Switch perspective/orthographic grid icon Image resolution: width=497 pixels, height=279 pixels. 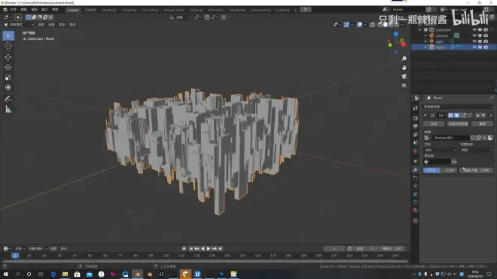point(404,86)
